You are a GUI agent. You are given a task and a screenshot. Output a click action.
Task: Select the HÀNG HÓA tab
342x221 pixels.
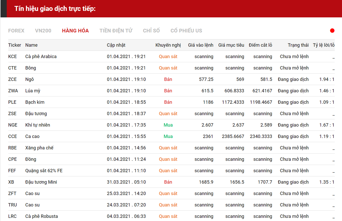click(75, 31)
